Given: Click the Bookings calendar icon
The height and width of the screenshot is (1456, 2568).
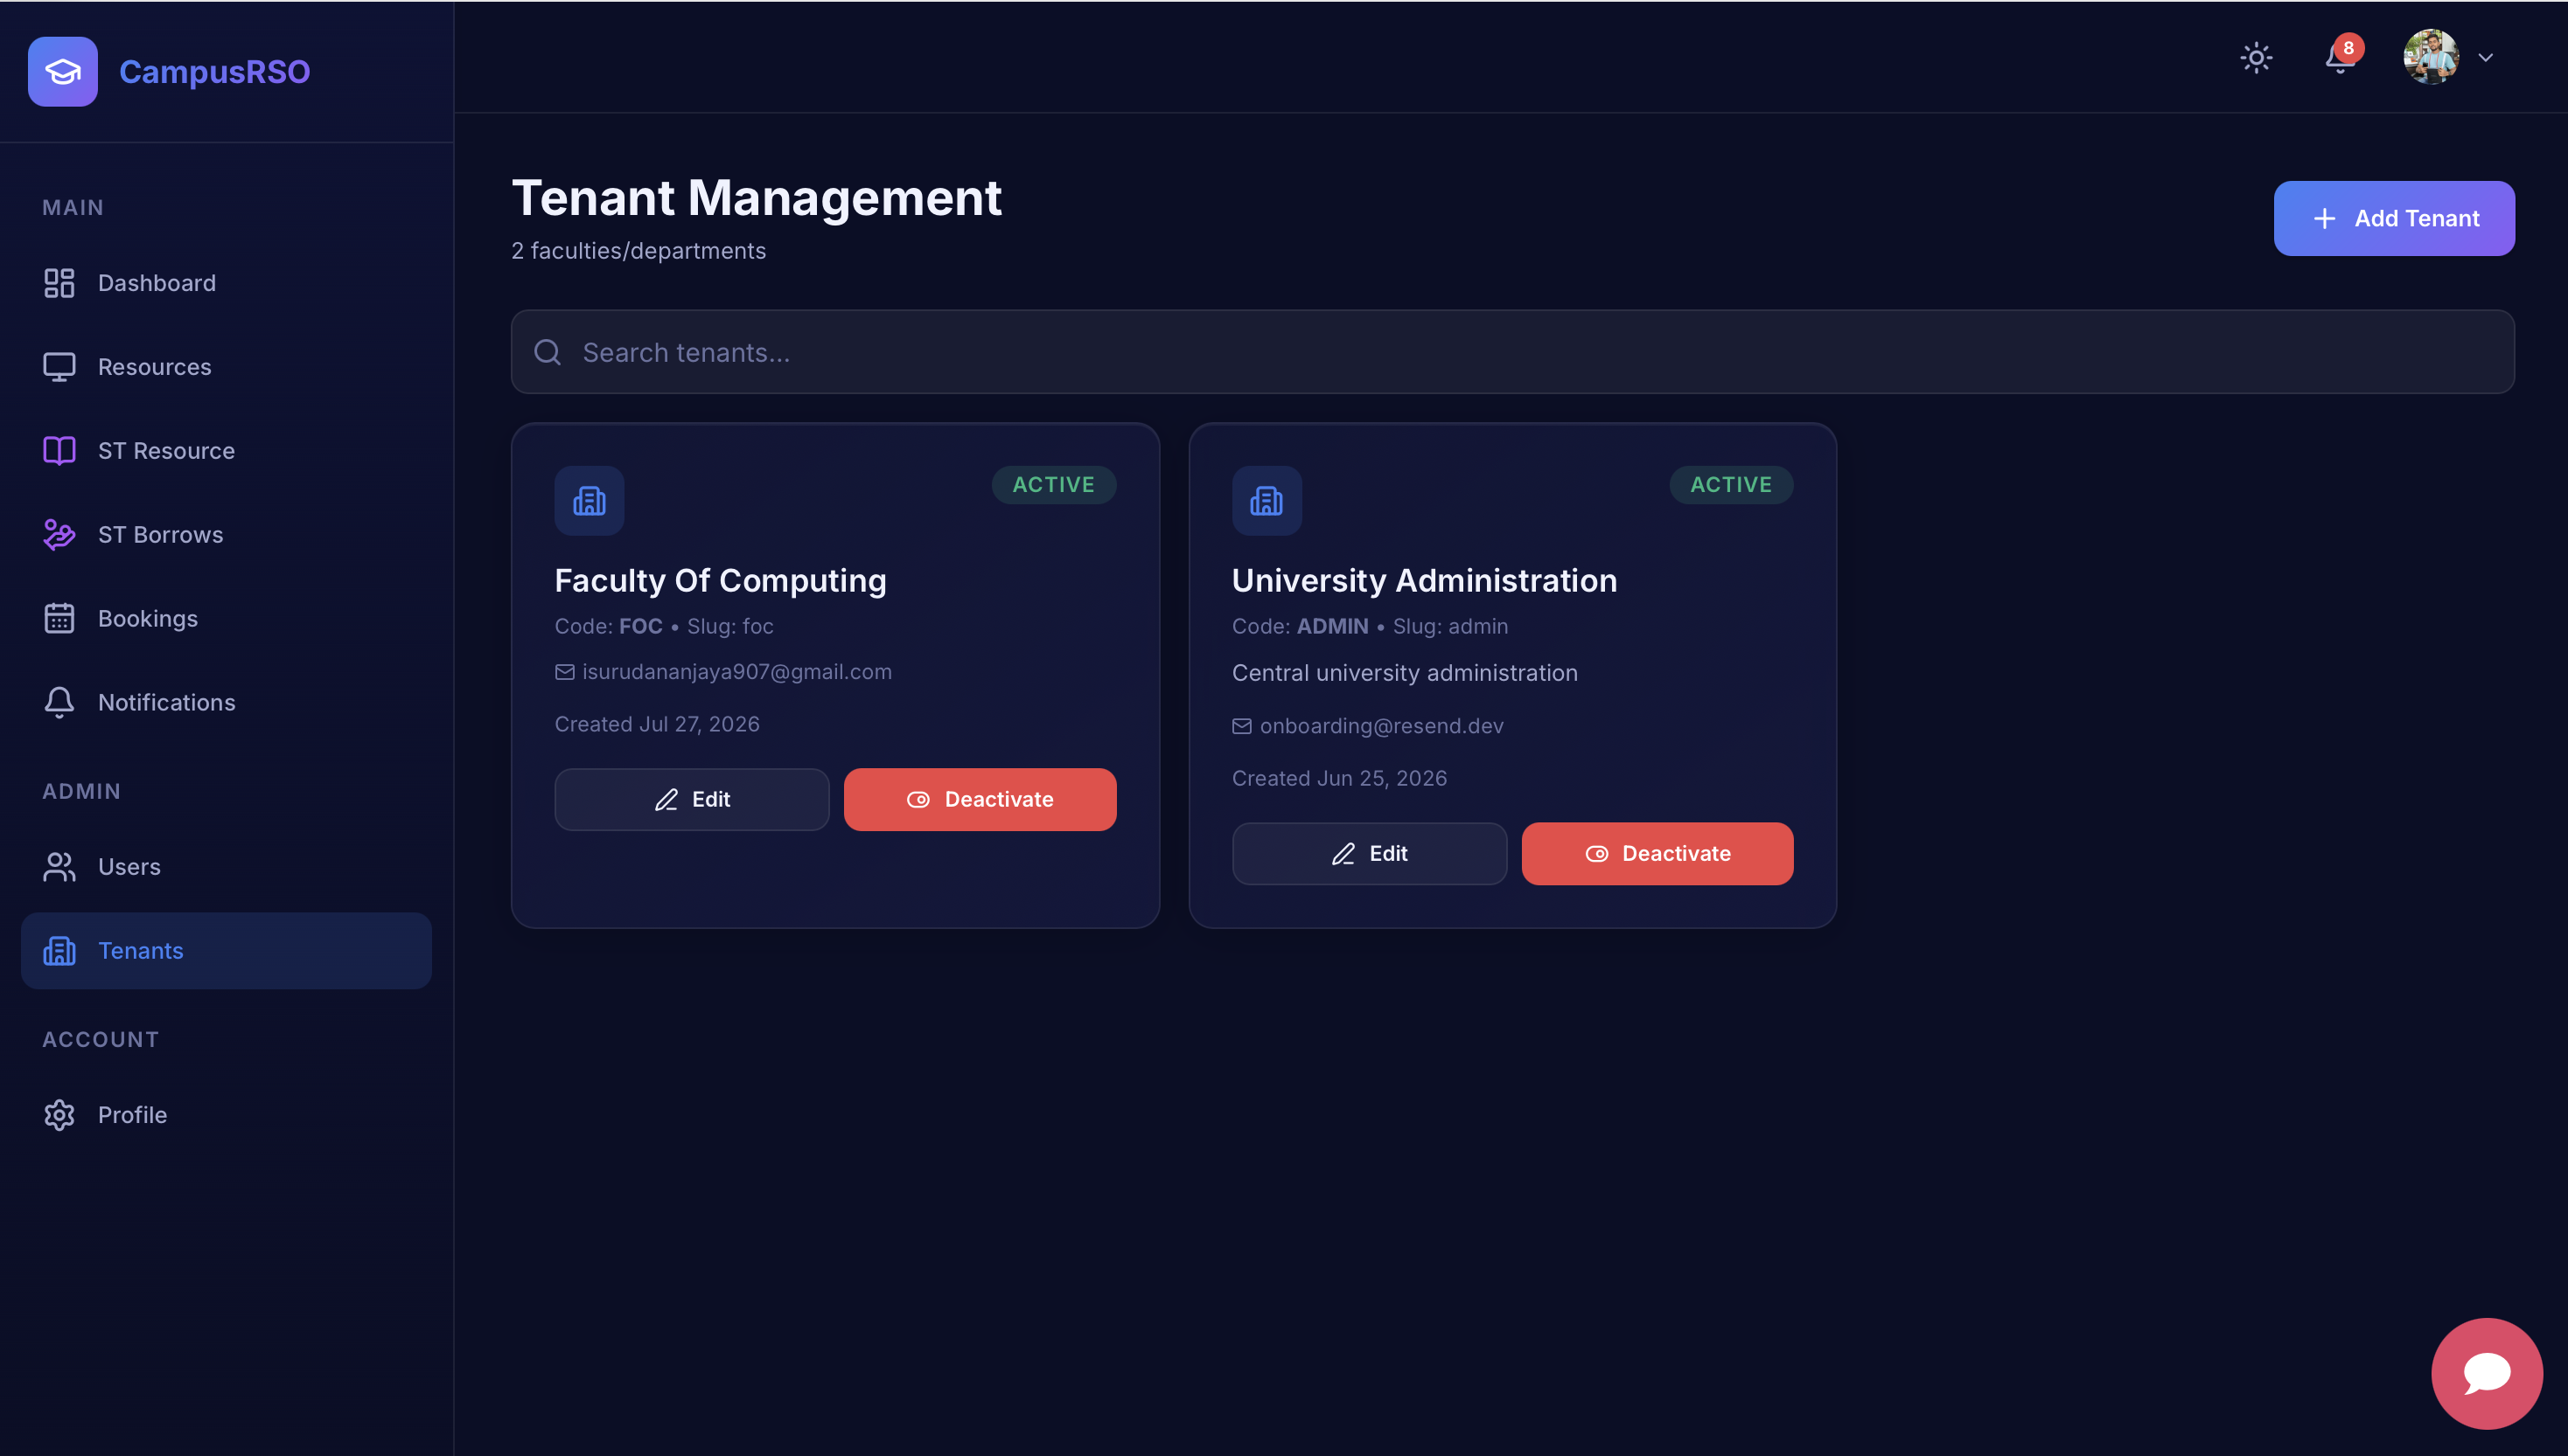Looking at the screenshot, I should pyautogui.click(x=59, y=618).
